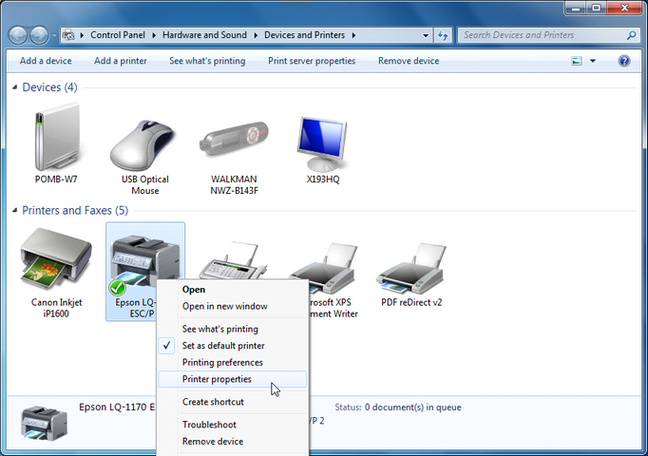Open the view options dropdown arrow
The height and width of the screenshot is (456, 648).
593,61
